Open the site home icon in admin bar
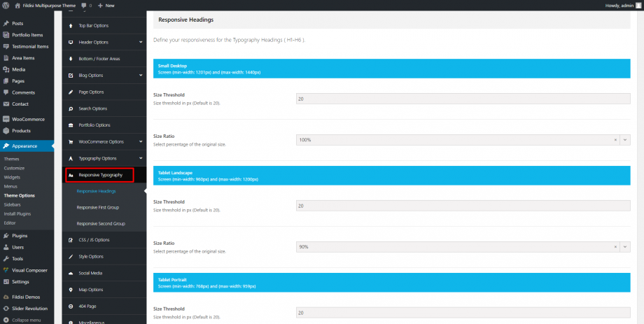This screenshot has height=324, width=644. click(x=17, y=6)
